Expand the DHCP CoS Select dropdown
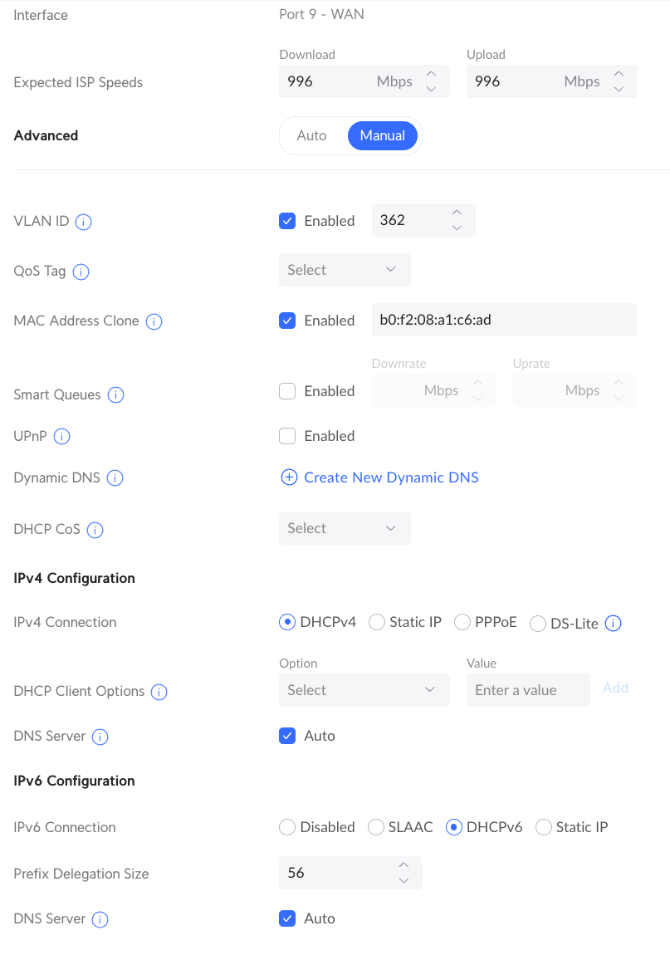The height and width of the screenshot is (955, 670). [x=345, y=528]
